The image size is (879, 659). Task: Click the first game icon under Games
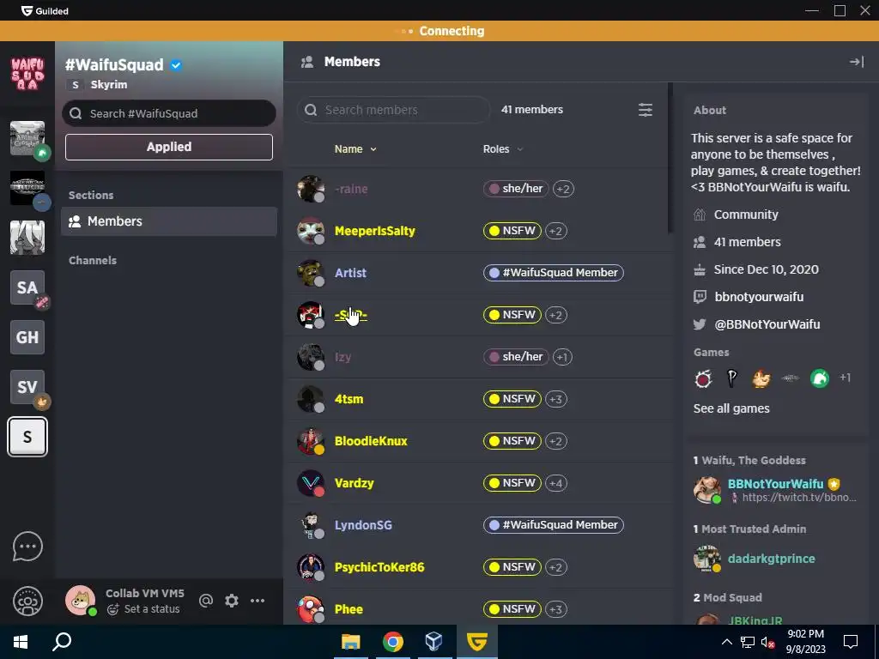pyautogui.click(x=703, y=379)
